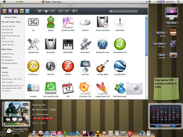Open the Apple menu
This screenshot has width=183, height=137.
click(4, 1)
